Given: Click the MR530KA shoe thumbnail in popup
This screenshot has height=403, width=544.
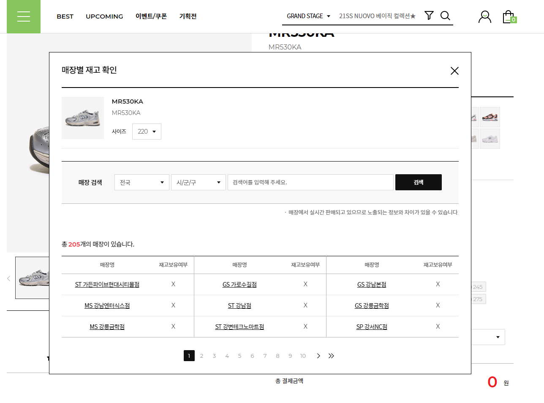Looking at the screenshot, I should 83,118.
